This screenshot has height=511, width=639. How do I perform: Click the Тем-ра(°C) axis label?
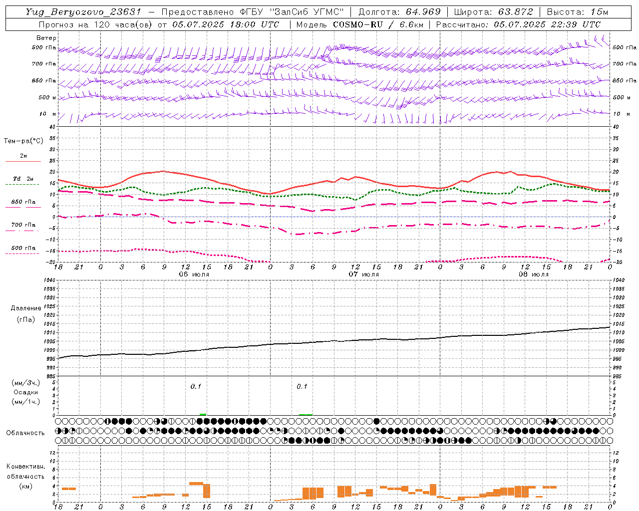23,141
